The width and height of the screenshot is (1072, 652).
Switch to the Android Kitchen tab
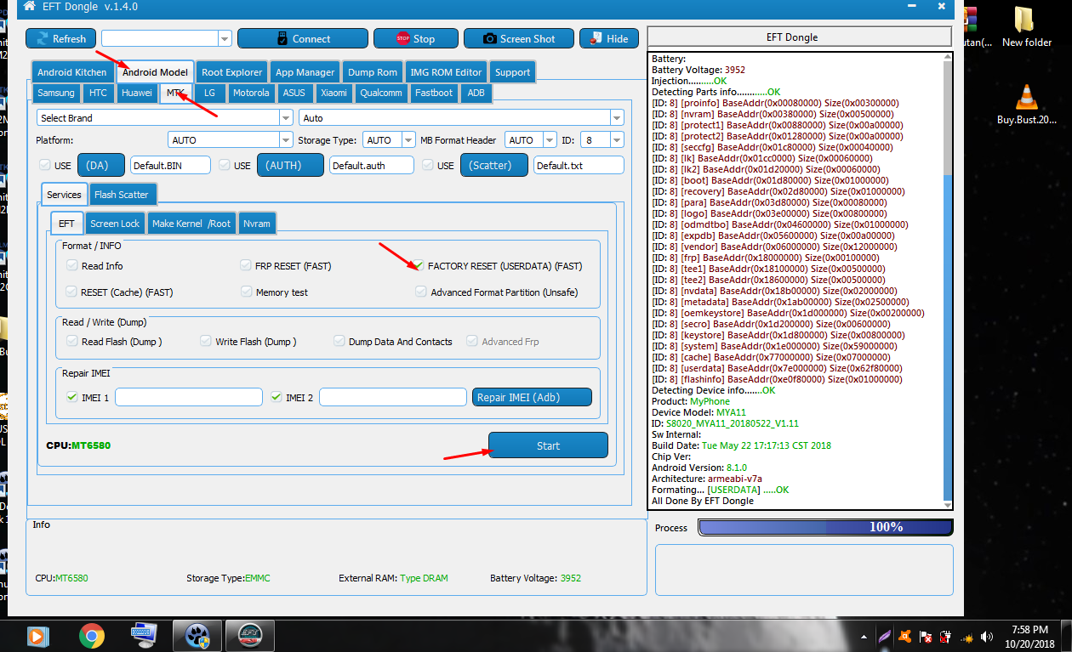pyautogui.click(x=72, y=72)
